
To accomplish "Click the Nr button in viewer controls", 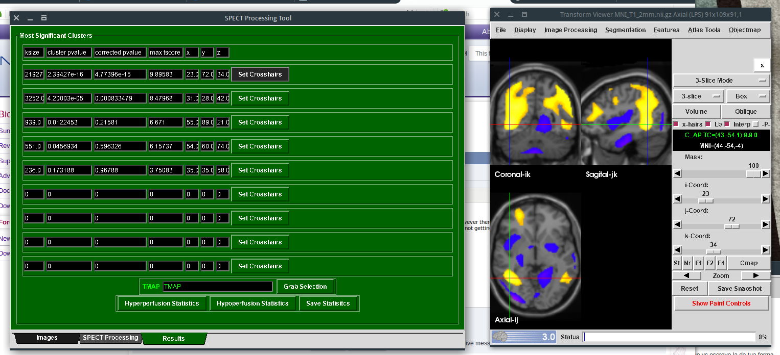I will pyautogui.click(x=687, y=263).
